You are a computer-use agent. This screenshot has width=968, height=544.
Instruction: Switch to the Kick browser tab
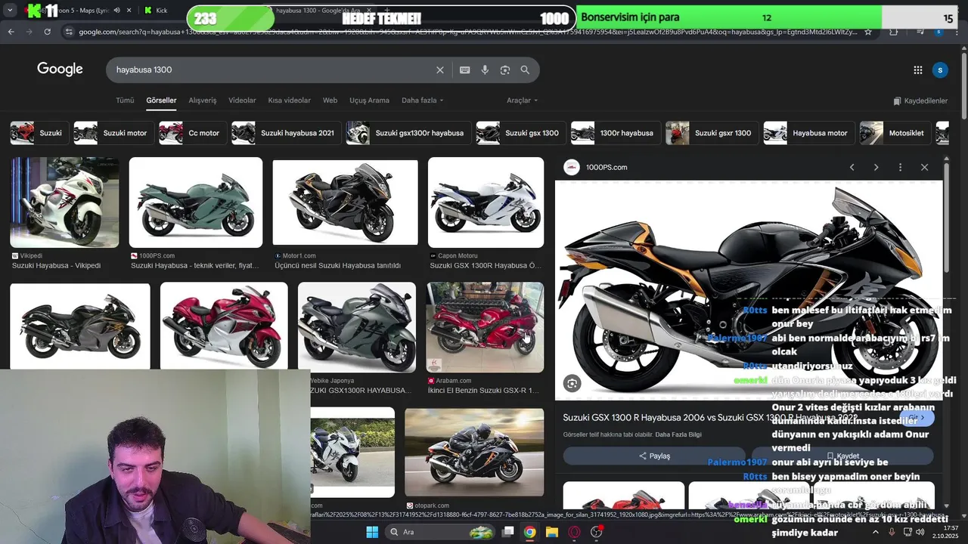pyautogui.click(x=155, y=11)
